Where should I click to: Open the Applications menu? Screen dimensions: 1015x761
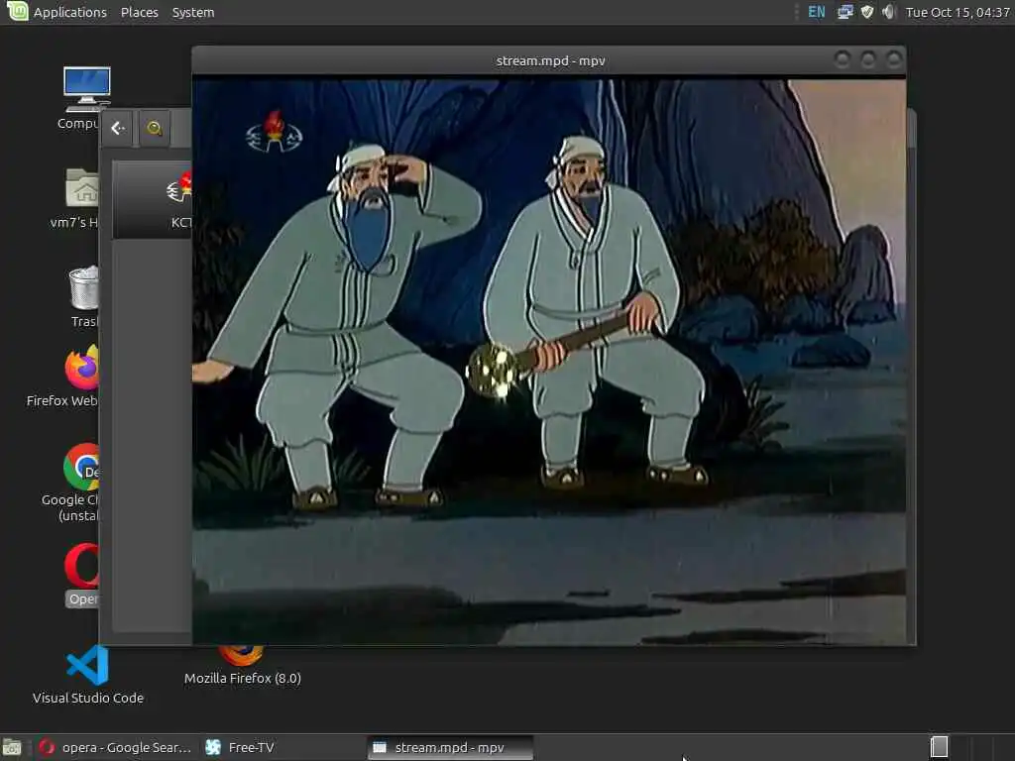click(70, 12)
